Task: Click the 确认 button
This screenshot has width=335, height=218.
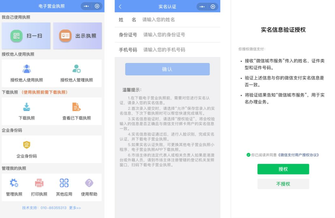Action: [167, 69]
